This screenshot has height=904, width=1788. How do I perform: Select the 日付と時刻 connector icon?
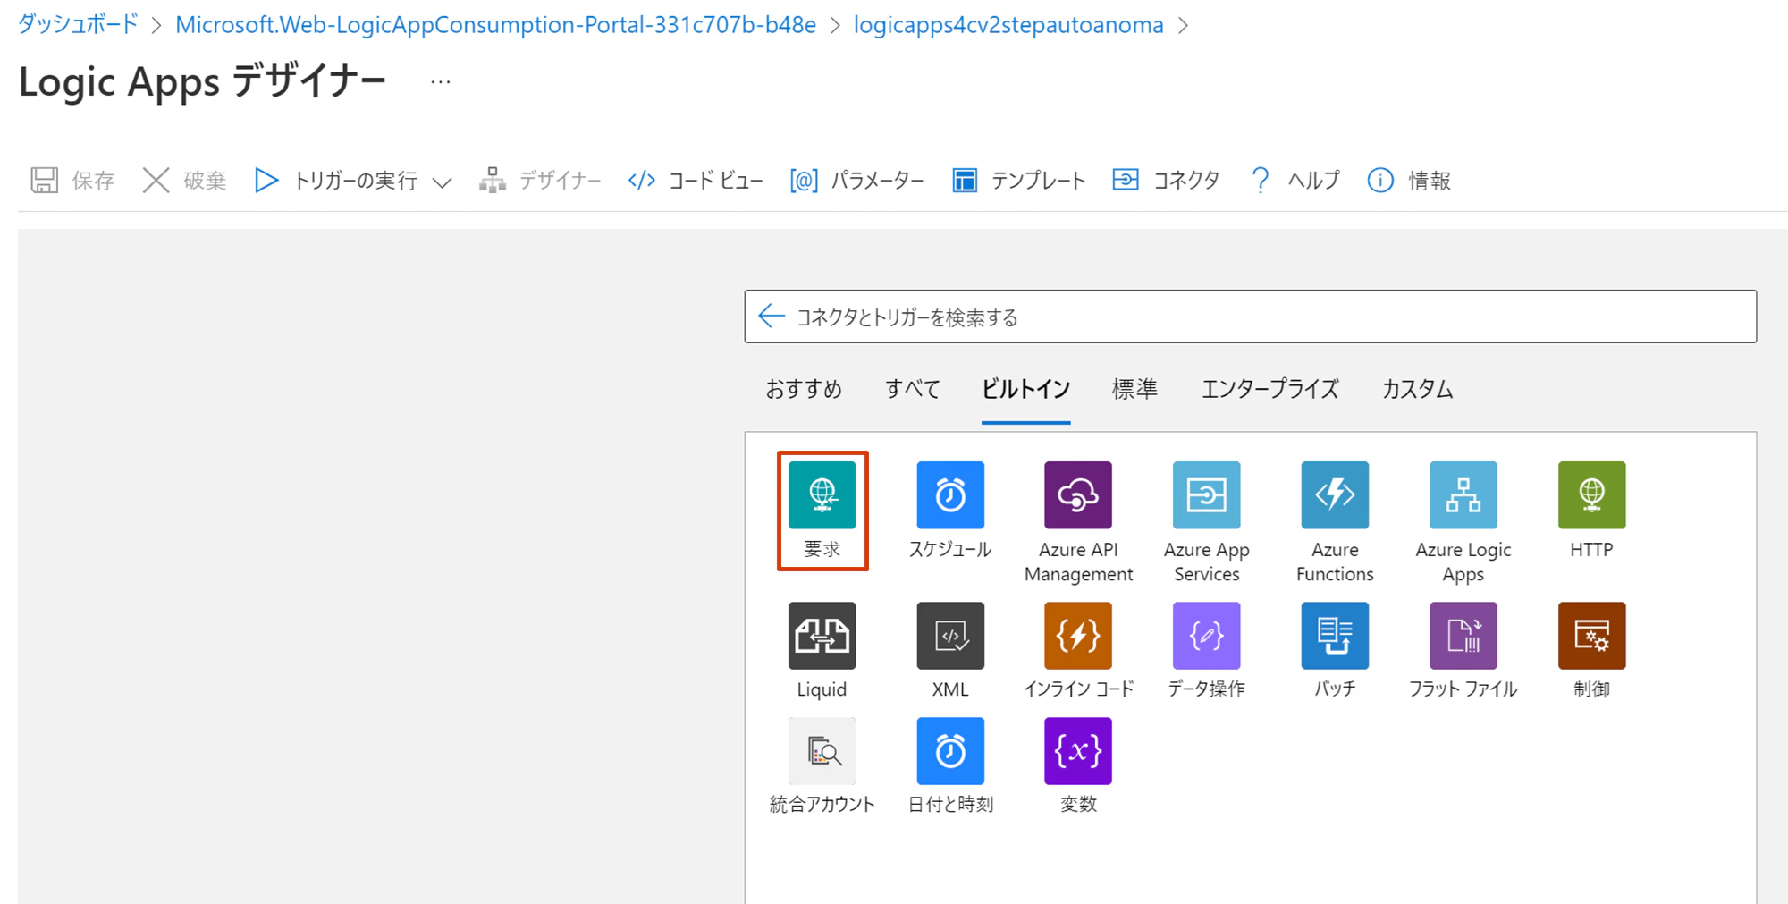[x=950, y=751]
